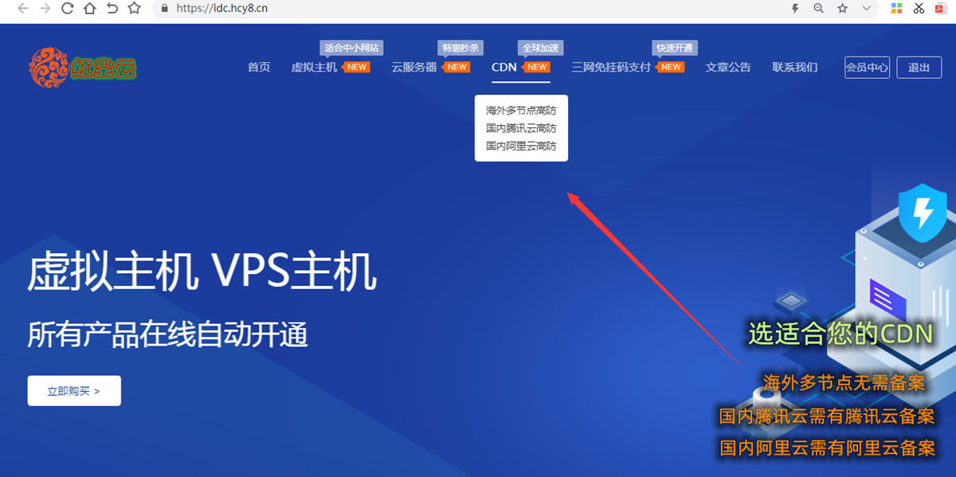Open the red PDF extension icon

click(x=941, y=8)
